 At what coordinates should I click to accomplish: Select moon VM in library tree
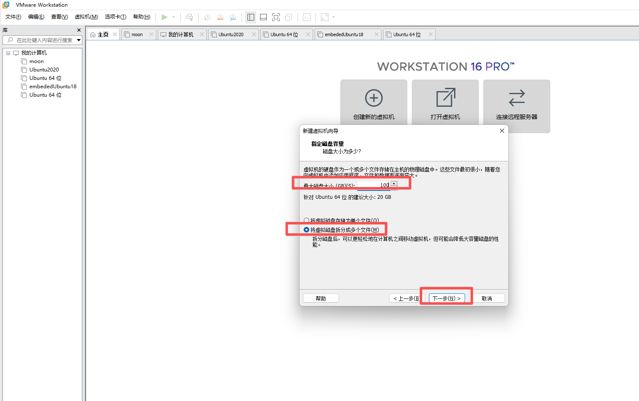(37, 61)
